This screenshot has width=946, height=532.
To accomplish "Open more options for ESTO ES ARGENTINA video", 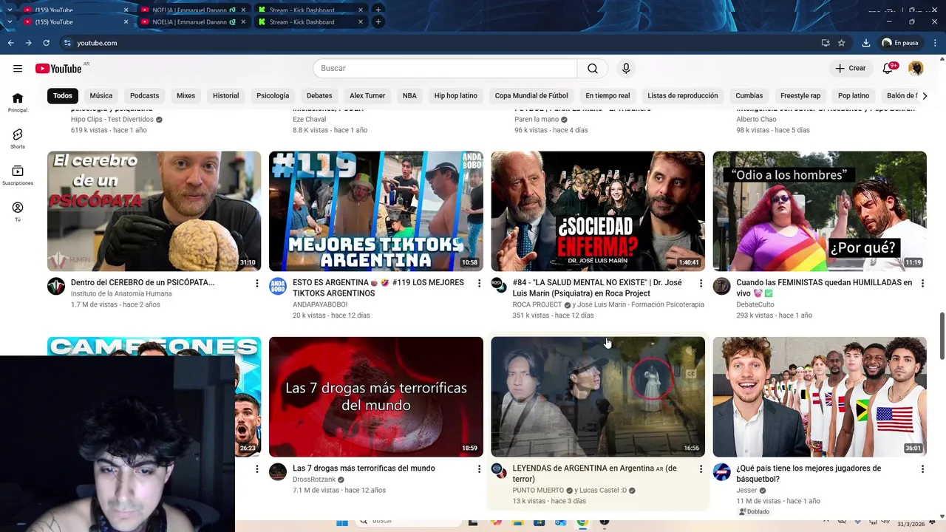I will [x=479, y=283].
